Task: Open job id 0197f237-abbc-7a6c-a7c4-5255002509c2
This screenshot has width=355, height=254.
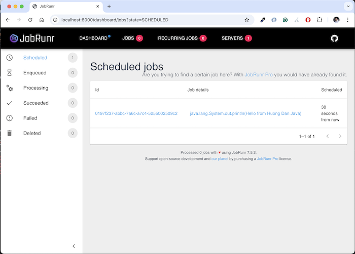Action: pos(136,113)
